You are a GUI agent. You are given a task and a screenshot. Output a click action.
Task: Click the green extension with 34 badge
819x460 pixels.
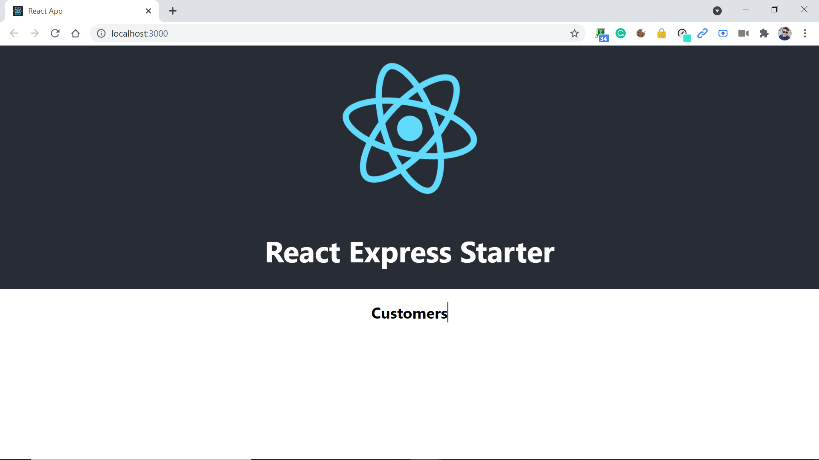pos(601,34)
